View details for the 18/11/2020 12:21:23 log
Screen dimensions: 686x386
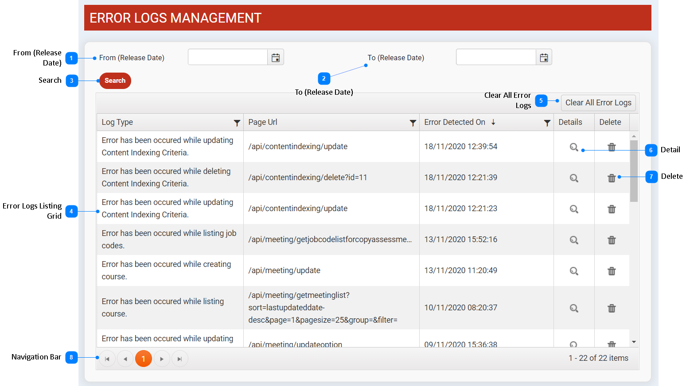coord(574,209)
